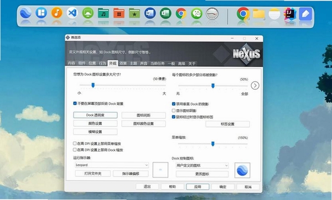The height and width of the screenshot is (200, 332).
Task: Open the 一般 tab
Action: [x=172, y=63]
